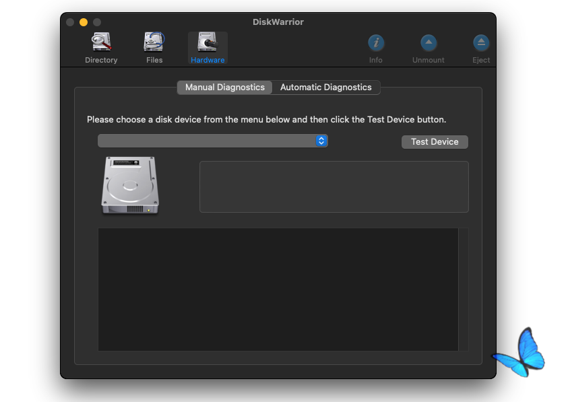
Task: Click the Info icon in the toolbar
Action: coord(376,47)
